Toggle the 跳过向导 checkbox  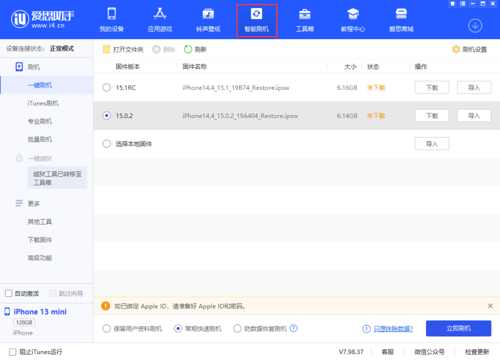click(53, 293)
